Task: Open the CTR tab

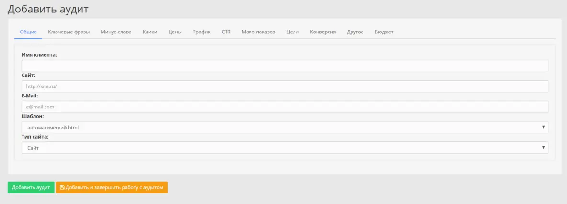Action: [226, 32]
